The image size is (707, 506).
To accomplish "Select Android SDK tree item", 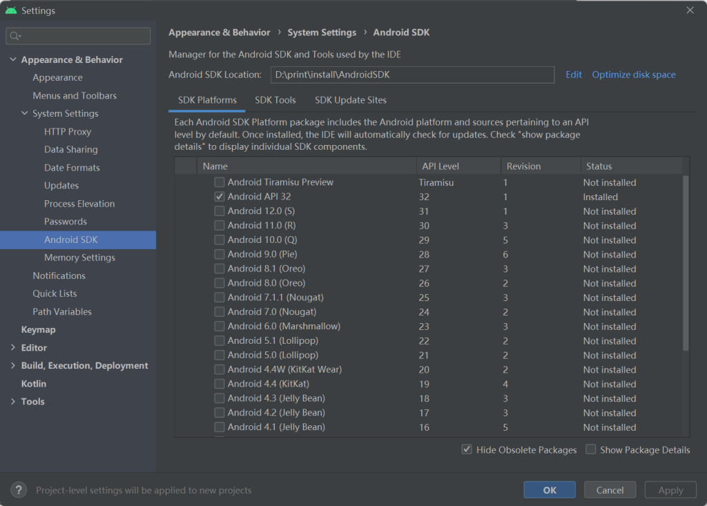I will pyautogui.click(x=78, y=240).
